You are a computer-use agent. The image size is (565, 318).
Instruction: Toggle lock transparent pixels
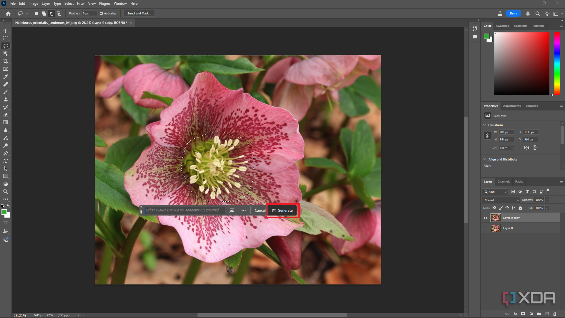[x=494, y=208]
